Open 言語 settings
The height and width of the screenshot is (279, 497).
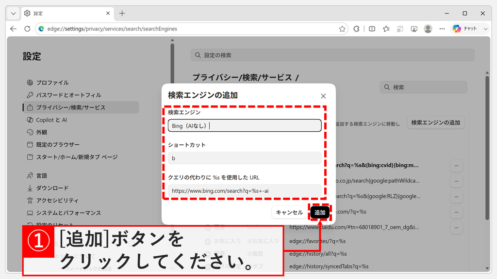click(81, 175)
